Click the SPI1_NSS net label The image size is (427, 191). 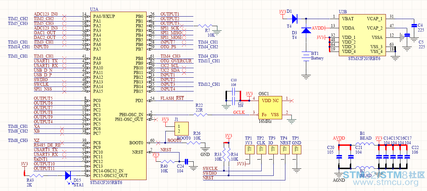click(43, 89)
